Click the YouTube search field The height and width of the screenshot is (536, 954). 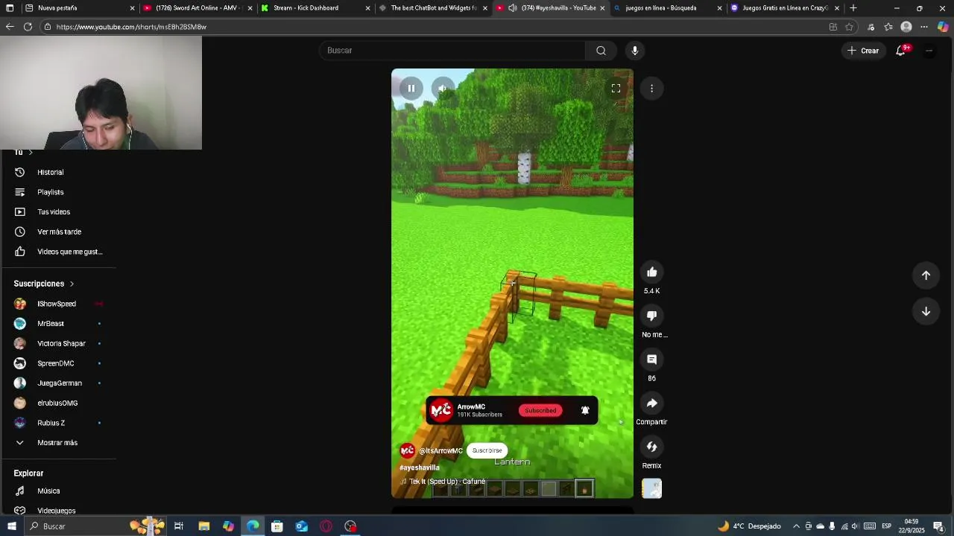[x=452, y=51]
